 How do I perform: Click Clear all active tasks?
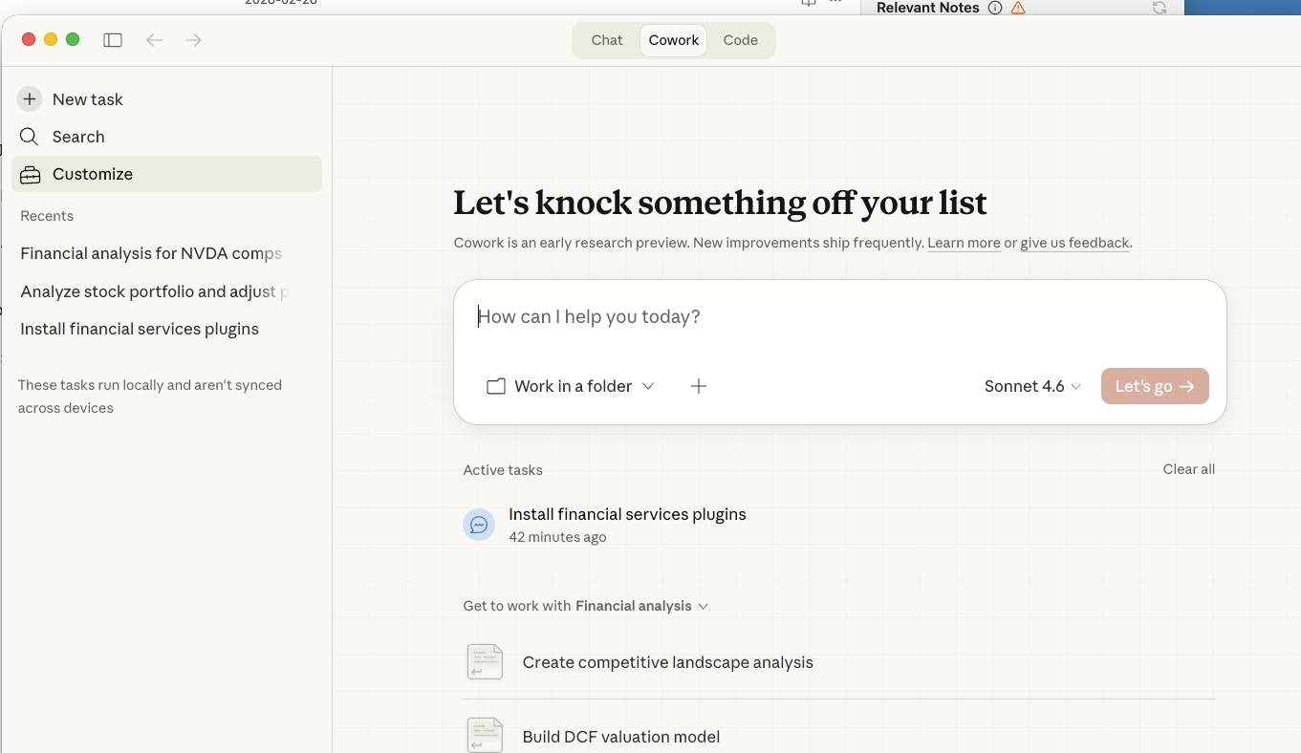point(1188,469)
